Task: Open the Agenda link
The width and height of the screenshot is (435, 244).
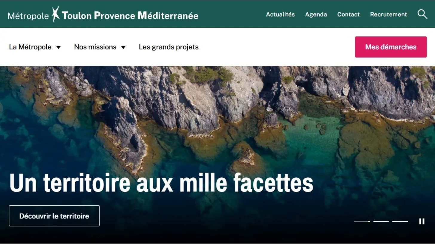Action: coord(316,14)
